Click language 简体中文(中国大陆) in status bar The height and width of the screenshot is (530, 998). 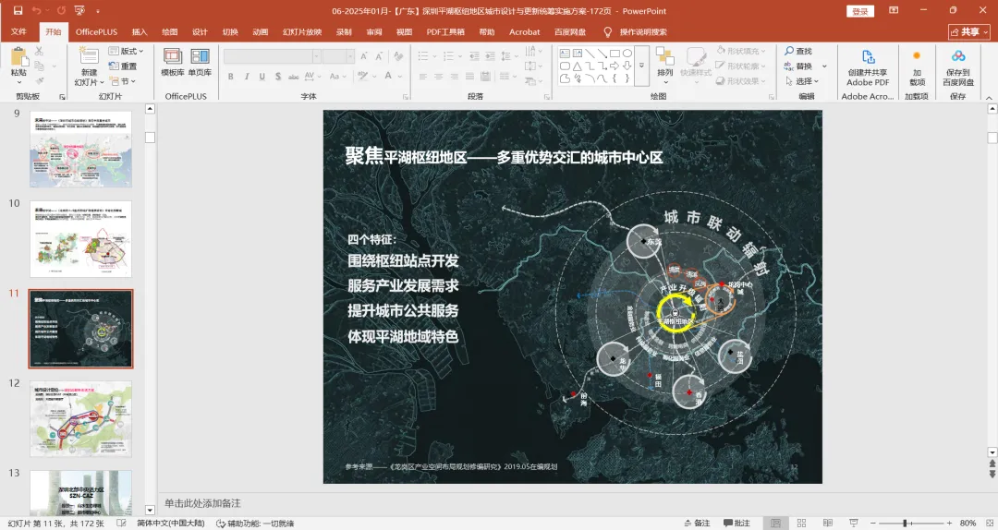(x=171, y=523)
